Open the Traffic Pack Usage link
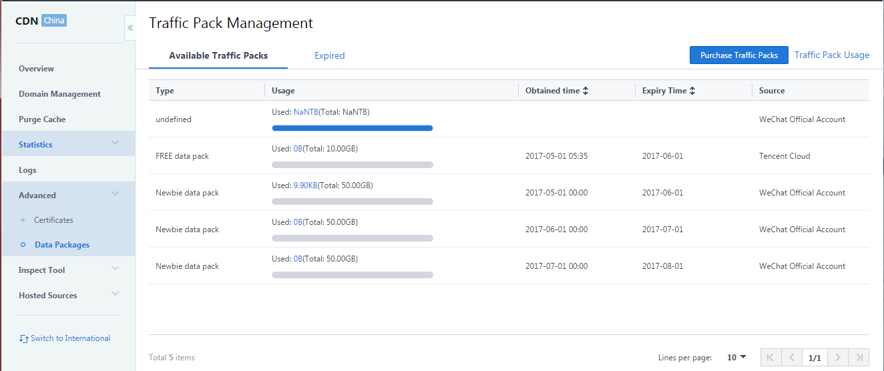 pos(832,55)
